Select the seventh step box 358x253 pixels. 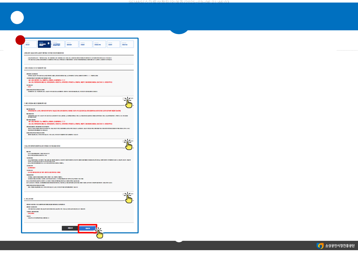(x=114, y=44)
